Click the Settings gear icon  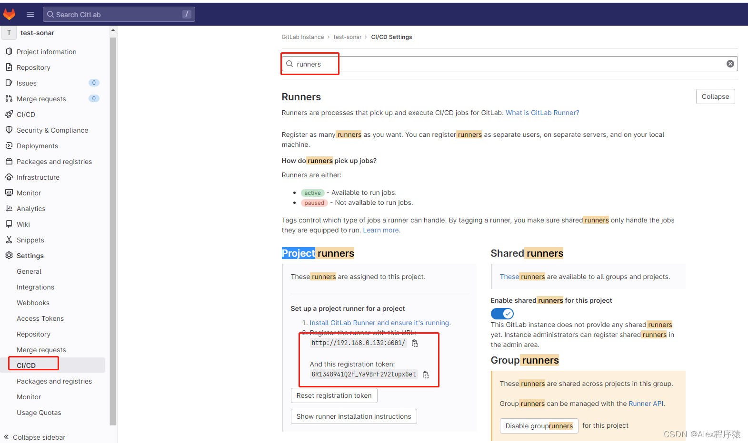pyautogui.click(x=9, y=255)
